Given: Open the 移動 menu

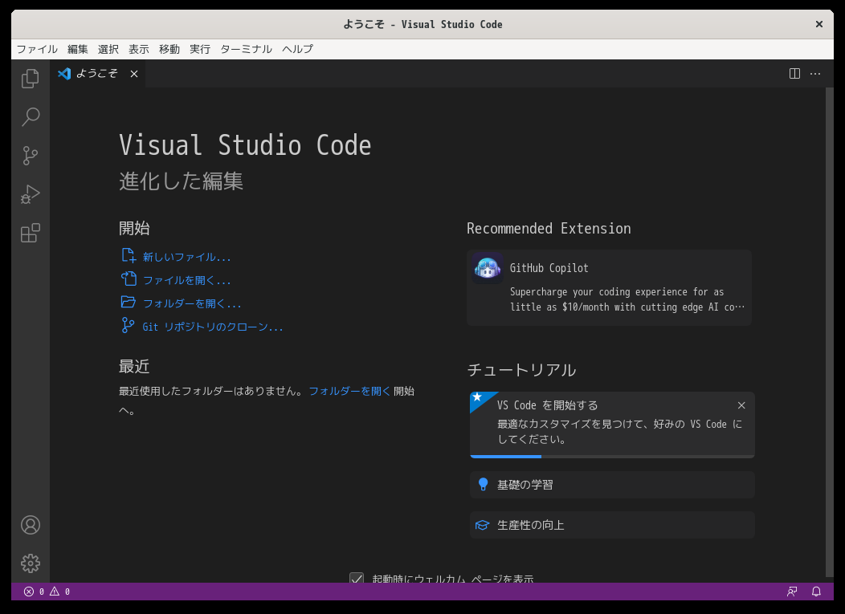Looking at the screenshot, I should (169, 49).
